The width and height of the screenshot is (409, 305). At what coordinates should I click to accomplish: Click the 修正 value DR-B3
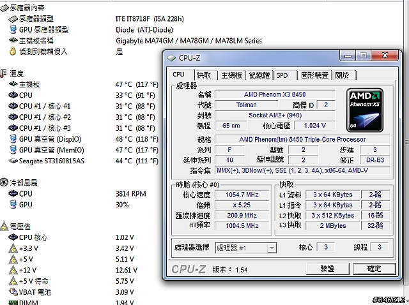click(x=375, y=160)
